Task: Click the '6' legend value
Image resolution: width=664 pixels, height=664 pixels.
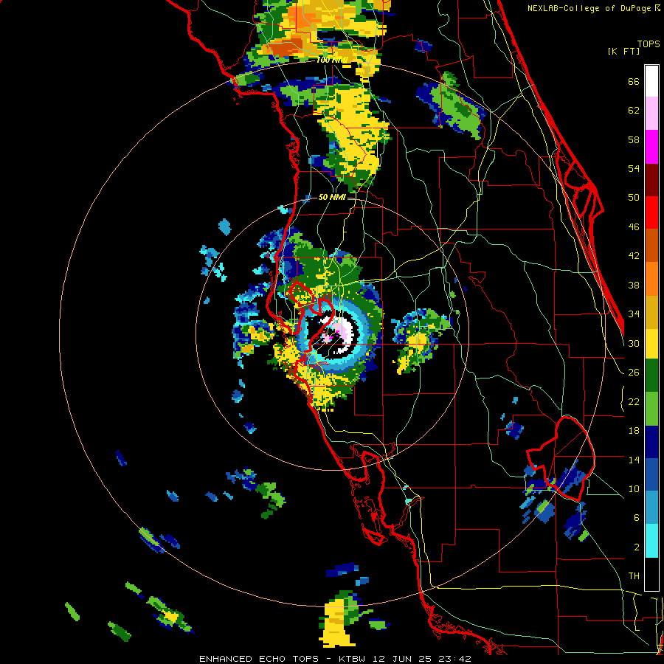Action: (636, 518)
